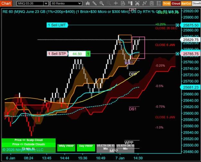Viewport: 201px width, 162px height.
Task: Click the 25829.75 current price marker
Action: point(190,40)
